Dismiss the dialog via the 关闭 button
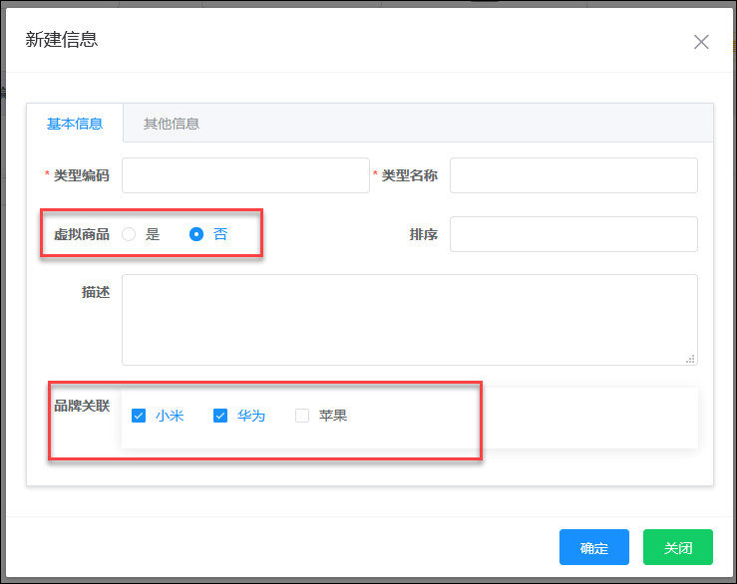737x584 pixels. click(x=678, y=547)
